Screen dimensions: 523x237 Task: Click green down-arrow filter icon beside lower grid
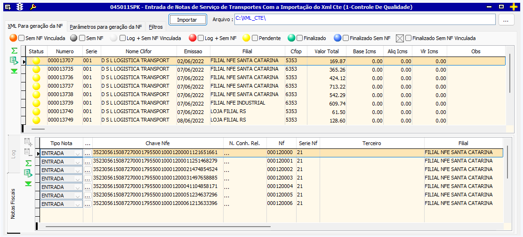(x=28, y=183)
